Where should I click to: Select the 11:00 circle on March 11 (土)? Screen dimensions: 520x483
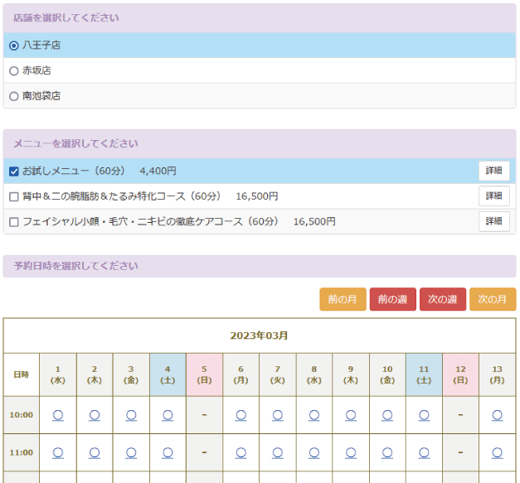[424, 452]
